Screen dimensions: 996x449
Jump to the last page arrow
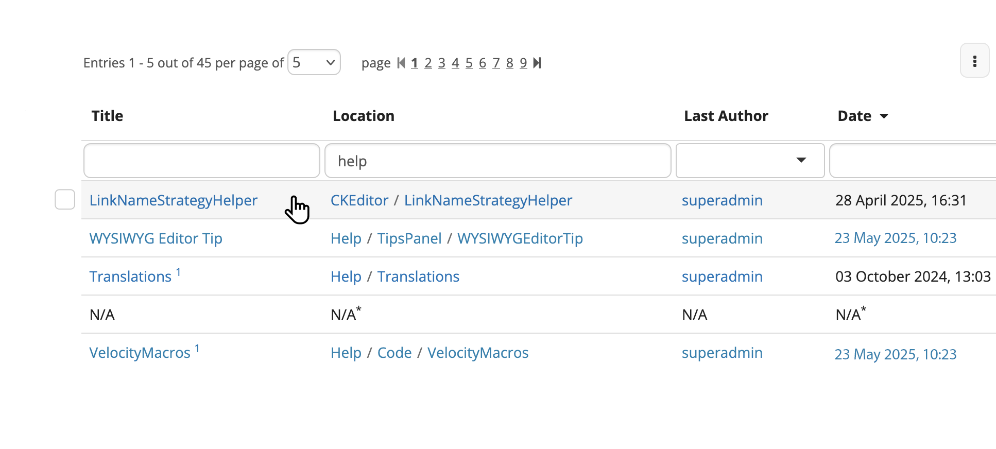(537, 63)
